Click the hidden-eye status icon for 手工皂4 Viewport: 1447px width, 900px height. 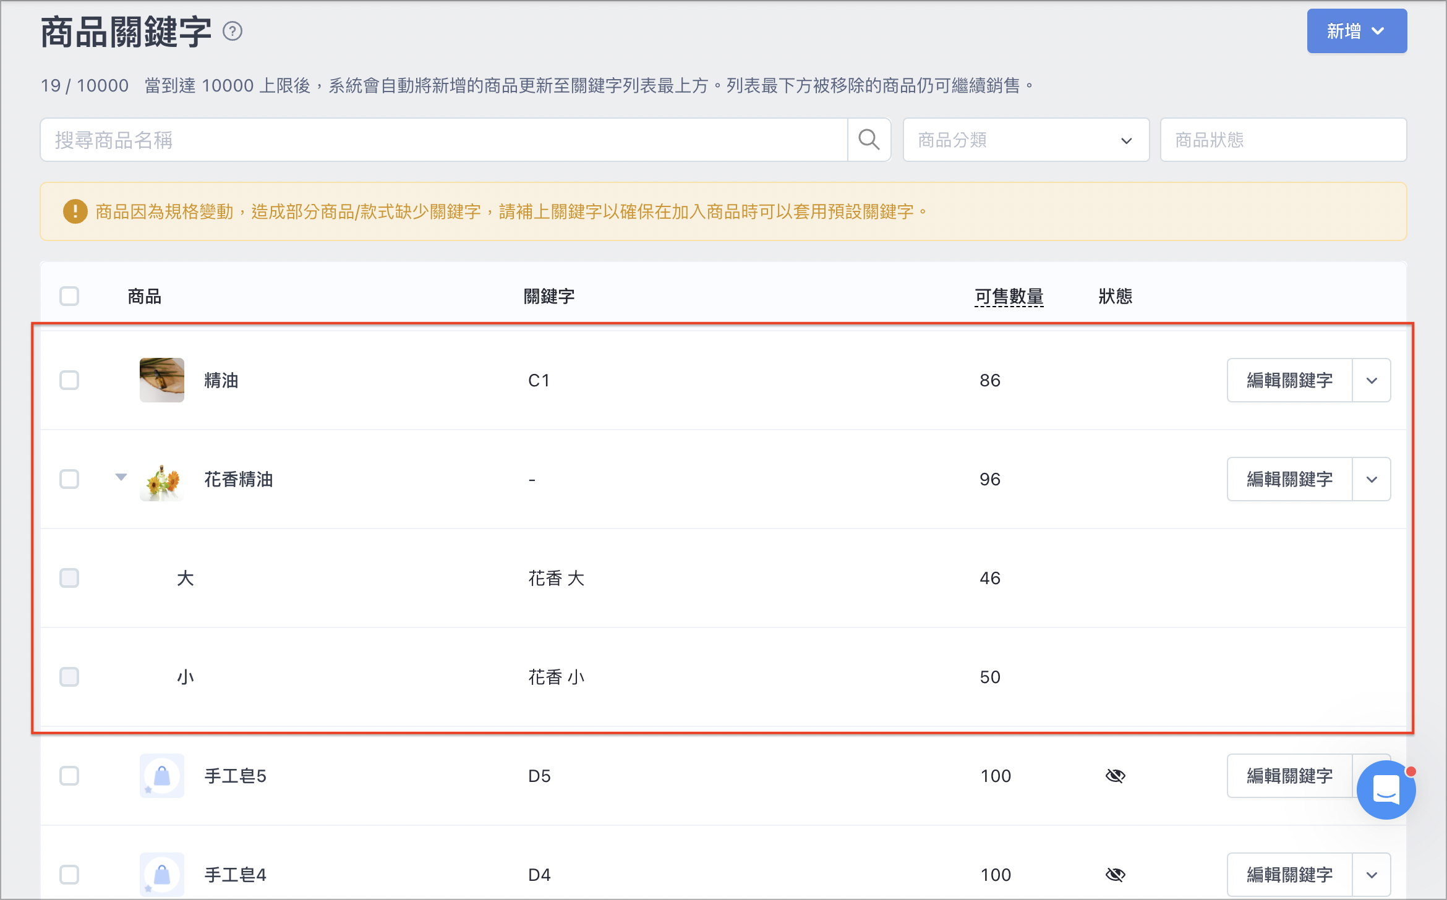tap(1115, 875)
